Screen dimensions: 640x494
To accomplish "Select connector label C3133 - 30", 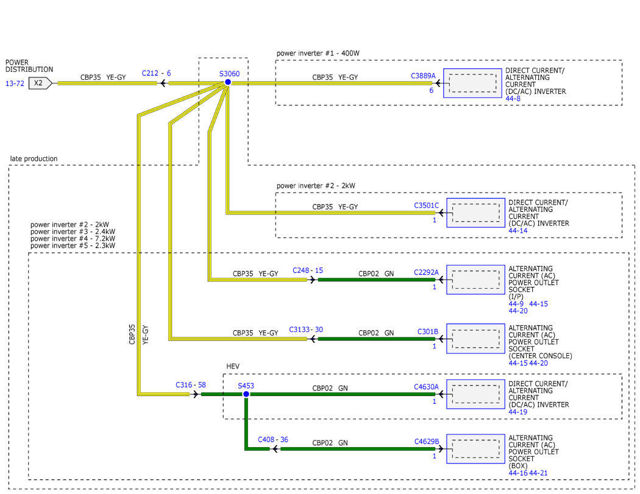I will tap(306, 330).
